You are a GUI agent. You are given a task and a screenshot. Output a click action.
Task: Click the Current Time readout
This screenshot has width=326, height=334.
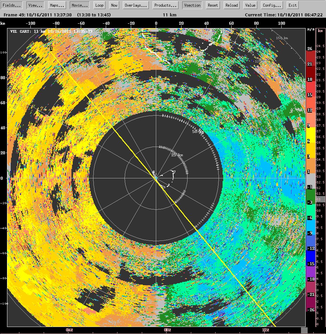tap(284, 15)
